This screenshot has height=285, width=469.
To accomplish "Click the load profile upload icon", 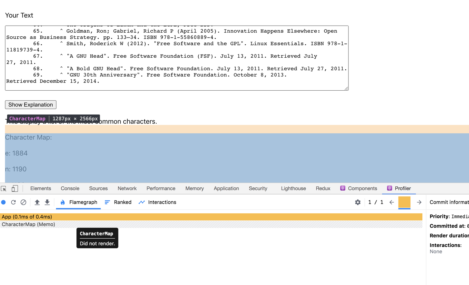I will (37, 202).
